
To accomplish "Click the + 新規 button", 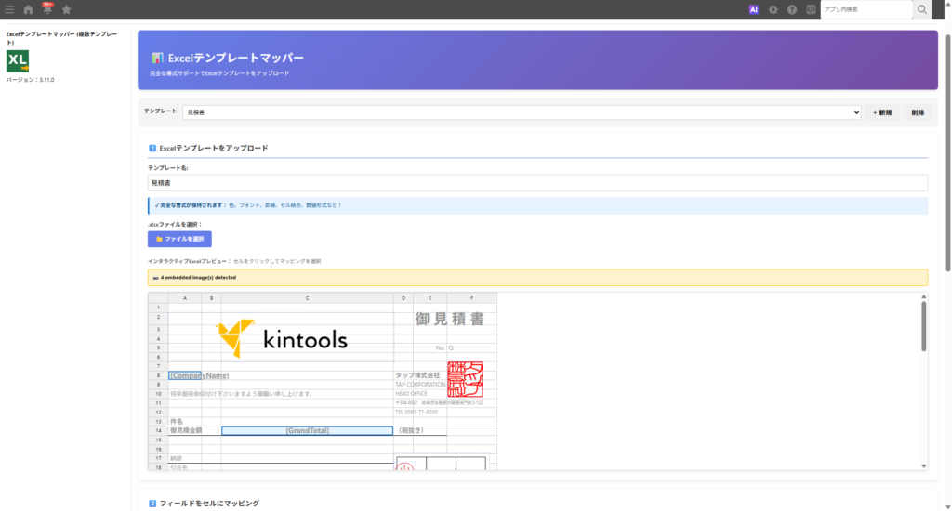I will [882, 112].
